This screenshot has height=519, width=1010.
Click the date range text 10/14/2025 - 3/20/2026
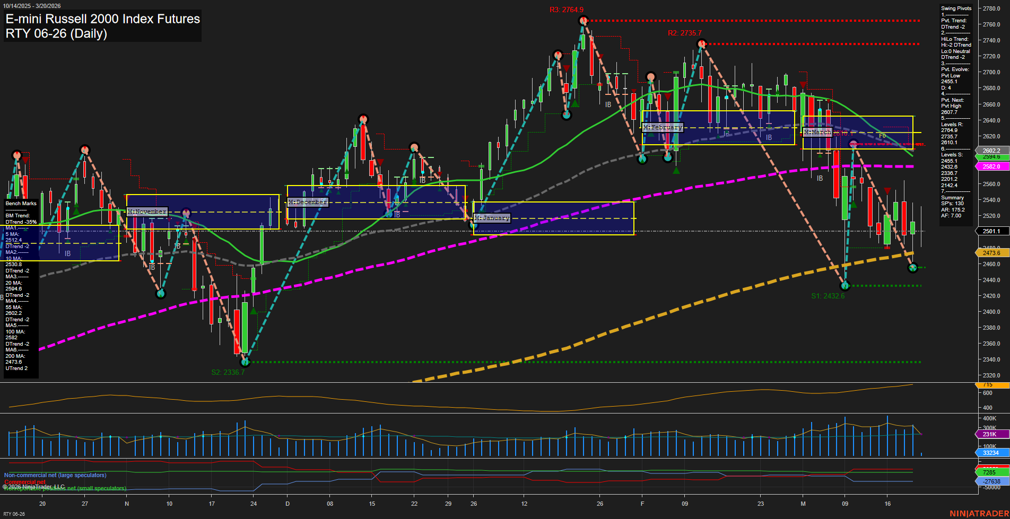point(32,5)
